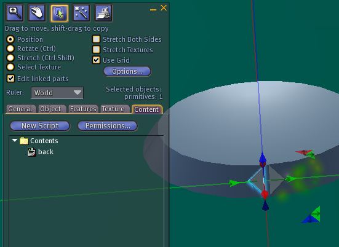The height and width of the screenshot is (247, 339).
Task: Select the Focus zoom tool icon
Action: click(15, 13)
